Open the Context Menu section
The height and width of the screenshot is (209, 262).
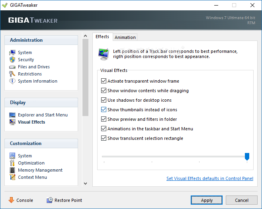(32, 177)
